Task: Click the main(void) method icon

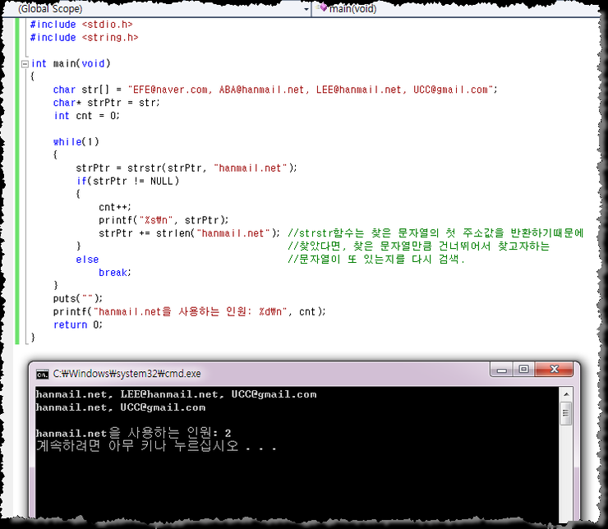Action: point(322,7)
